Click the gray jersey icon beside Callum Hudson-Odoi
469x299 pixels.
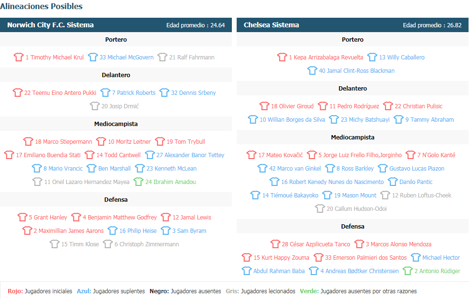tap(320, 208)
